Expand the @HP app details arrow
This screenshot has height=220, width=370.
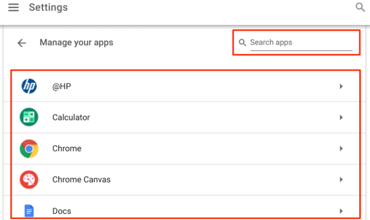point(341,86)
